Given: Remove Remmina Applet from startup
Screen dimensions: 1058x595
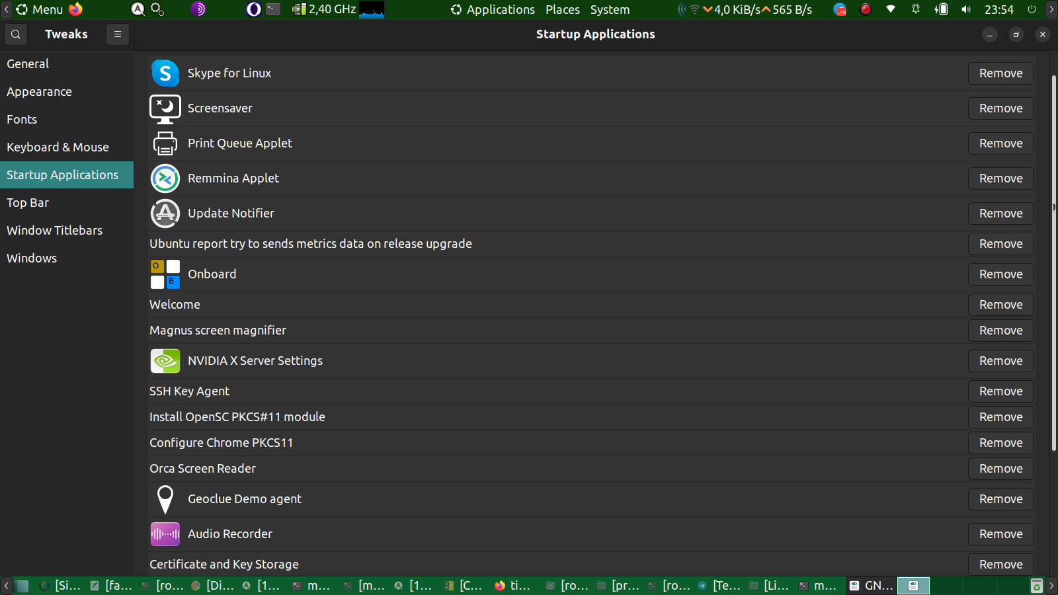Looking at the screenshot, I should coord(1001,178).
